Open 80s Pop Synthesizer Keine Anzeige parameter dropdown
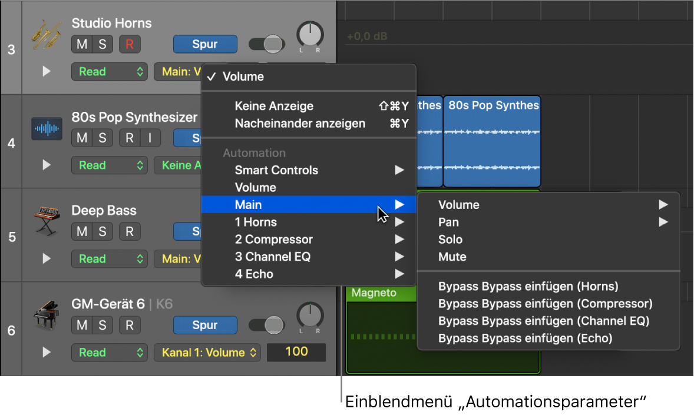The image size is (694, 415). (x=177, y=165)
